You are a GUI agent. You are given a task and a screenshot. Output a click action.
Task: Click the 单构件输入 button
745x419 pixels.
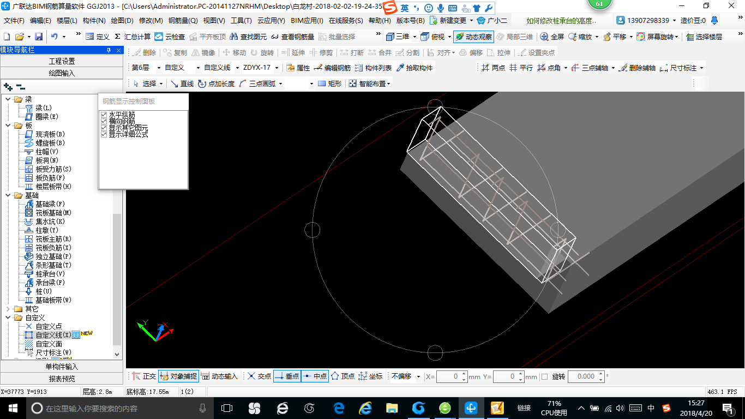62,367
